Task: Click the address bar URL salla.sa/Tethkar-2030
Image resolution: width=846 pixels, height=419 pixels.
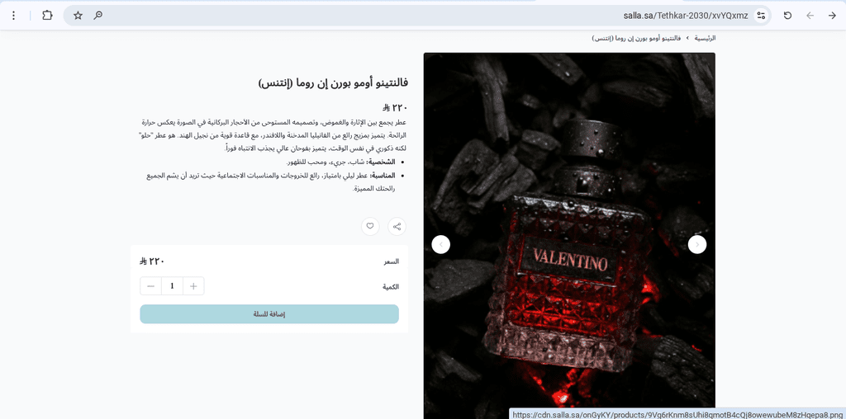Action: (685, 16)
